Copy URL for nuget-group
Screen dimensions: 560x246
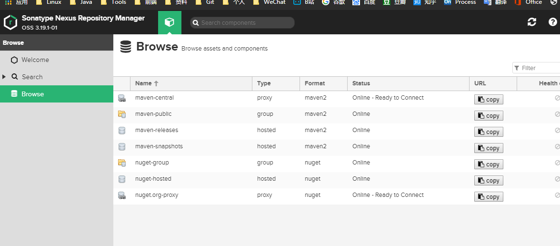click(489, 164)
